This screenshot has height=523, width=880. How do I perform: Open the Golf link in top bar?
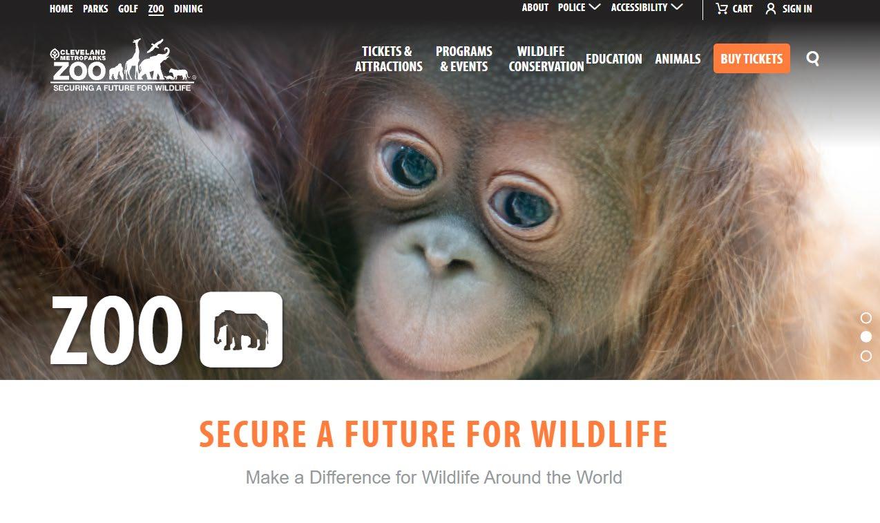click(x=128, y=9)
